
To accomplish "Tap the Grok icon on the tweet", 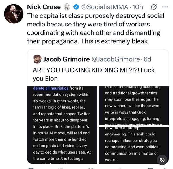I will point(155,7).
